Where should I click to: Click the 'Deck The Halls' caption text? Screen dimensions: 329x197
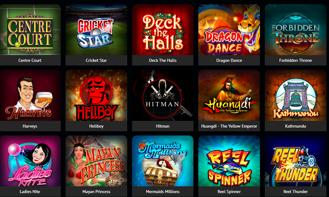tap(163, 60)
